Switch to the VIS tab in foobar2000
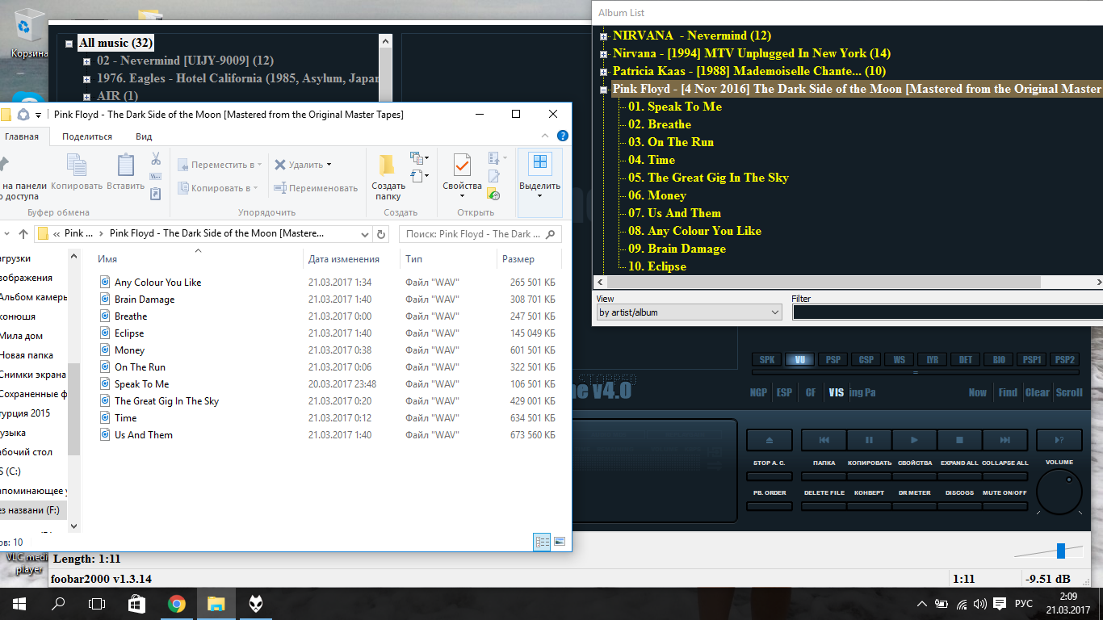 tap(837, 393)
